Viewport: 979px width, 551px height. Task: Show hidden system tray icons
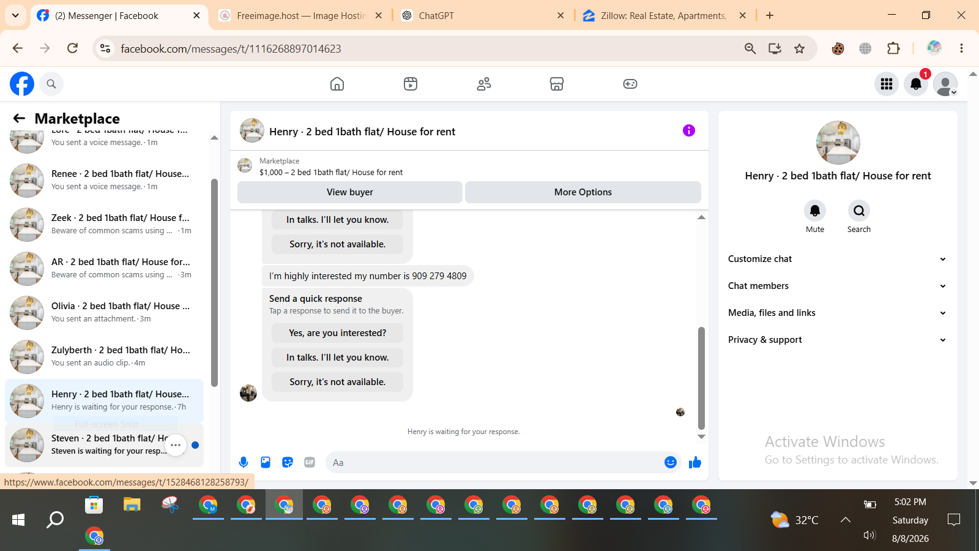846,520
